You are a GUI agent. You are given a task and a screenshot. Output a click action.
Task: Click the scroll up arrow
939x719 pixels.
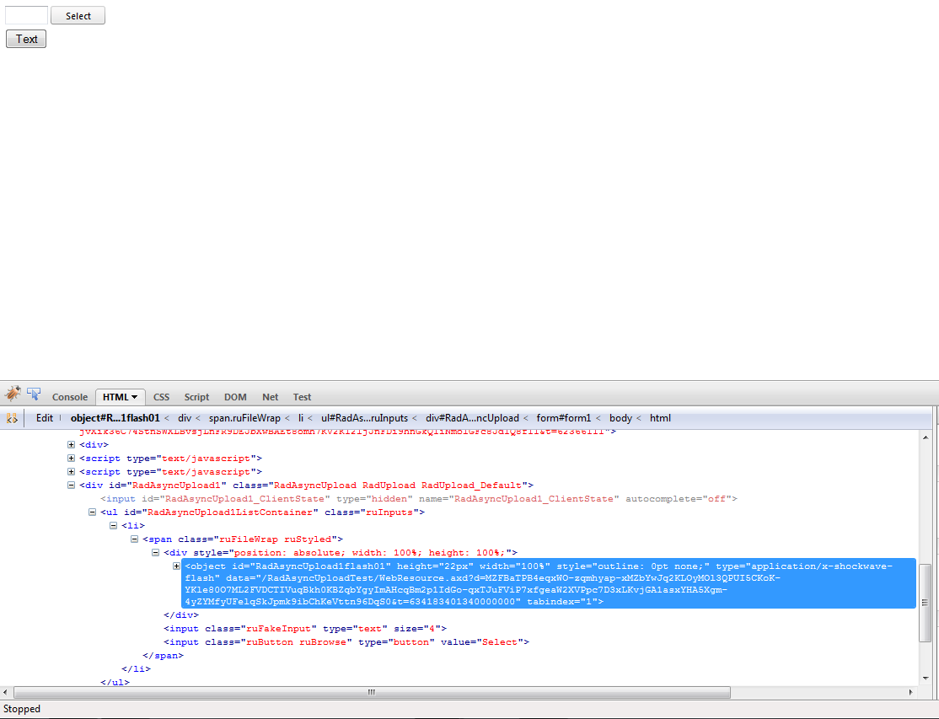click(x=926, y=437)
